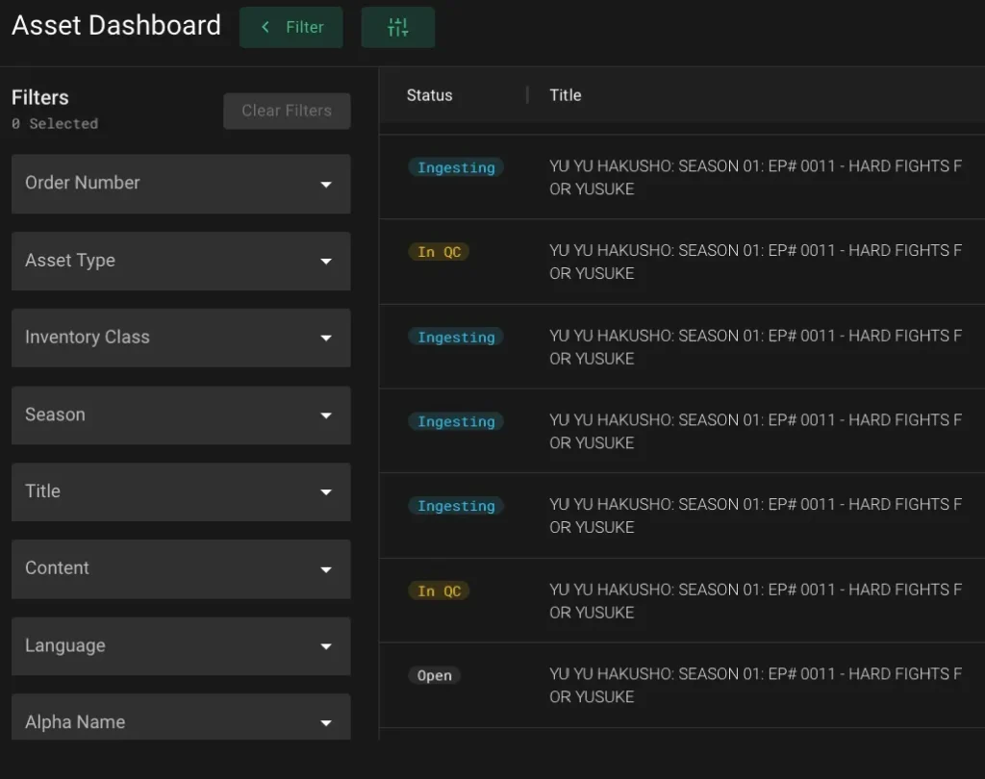This screenshot has height=779, width=985.
Task: Select the last In QC status badge
Action: pyautogui.click(x=439, y=591)
